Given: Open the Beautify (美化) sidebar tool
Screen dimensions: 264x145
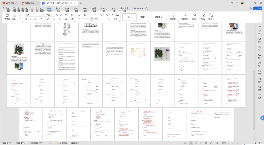Looking at the screenshot, I should coord(259,63).
